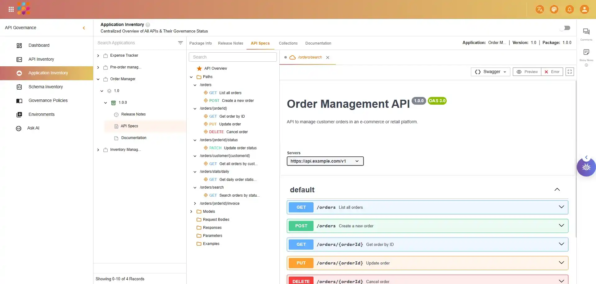The height and width of the screenshot is (284, 596).
Task: Toggle the switch in Application Inventory header
Action: click(565, 28)
